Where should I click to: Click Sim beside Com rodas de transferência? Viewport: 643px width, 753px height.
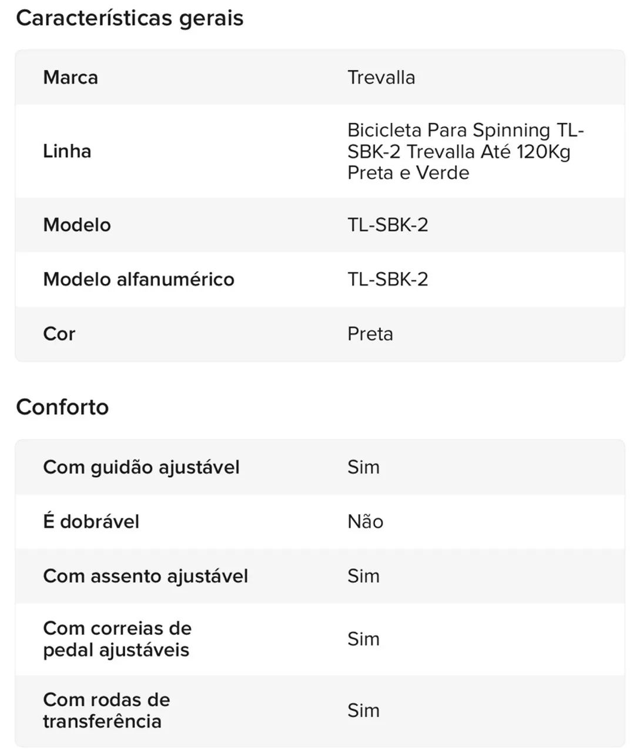pos(363,710)
